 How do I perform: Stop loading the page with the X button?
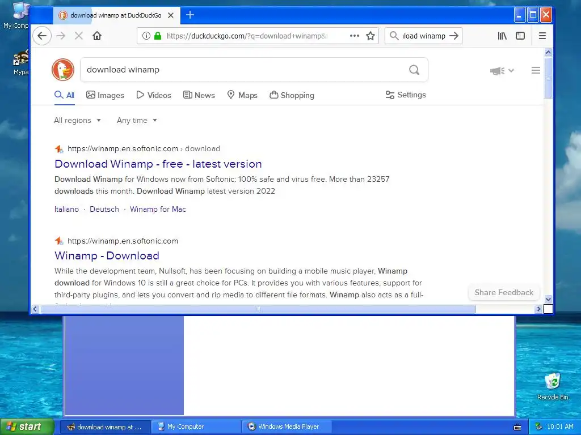(x=78, y=36)
